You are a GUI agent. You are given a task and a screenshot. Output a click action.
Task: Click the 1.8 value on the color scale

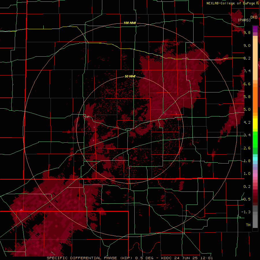pyautogui.click(x=247, y=161)
